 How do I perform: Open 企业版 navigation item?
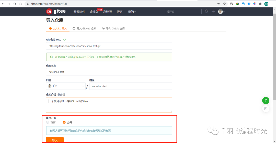94,12
